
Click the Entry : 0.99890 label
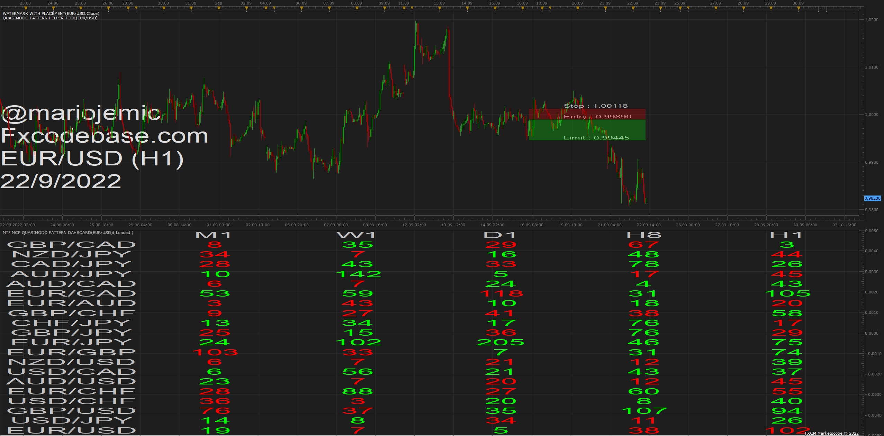pos(597,117)
